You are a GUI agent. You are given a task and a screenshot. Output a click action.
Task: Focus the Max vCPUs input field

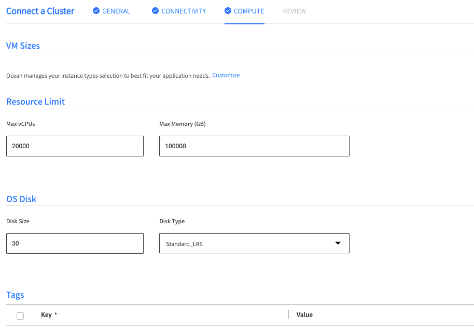(75, 146)
